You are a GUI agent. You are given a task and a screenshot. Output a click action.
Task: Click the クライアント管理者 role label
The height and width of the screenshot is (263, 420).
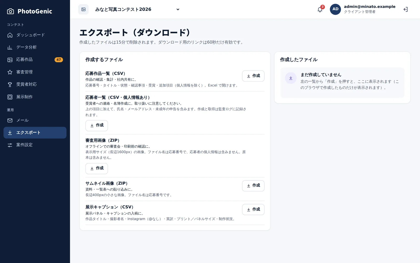coord(360,12)
